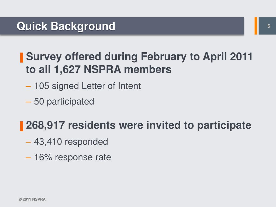Click the dash before '50 participated'
The height and width of the screenshot is (207, 276).
28,102
